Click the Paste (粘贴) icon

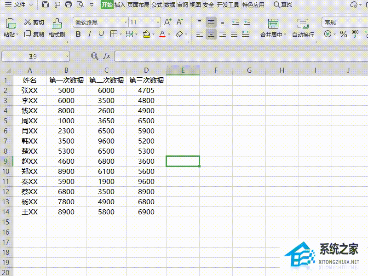(11, 23)
